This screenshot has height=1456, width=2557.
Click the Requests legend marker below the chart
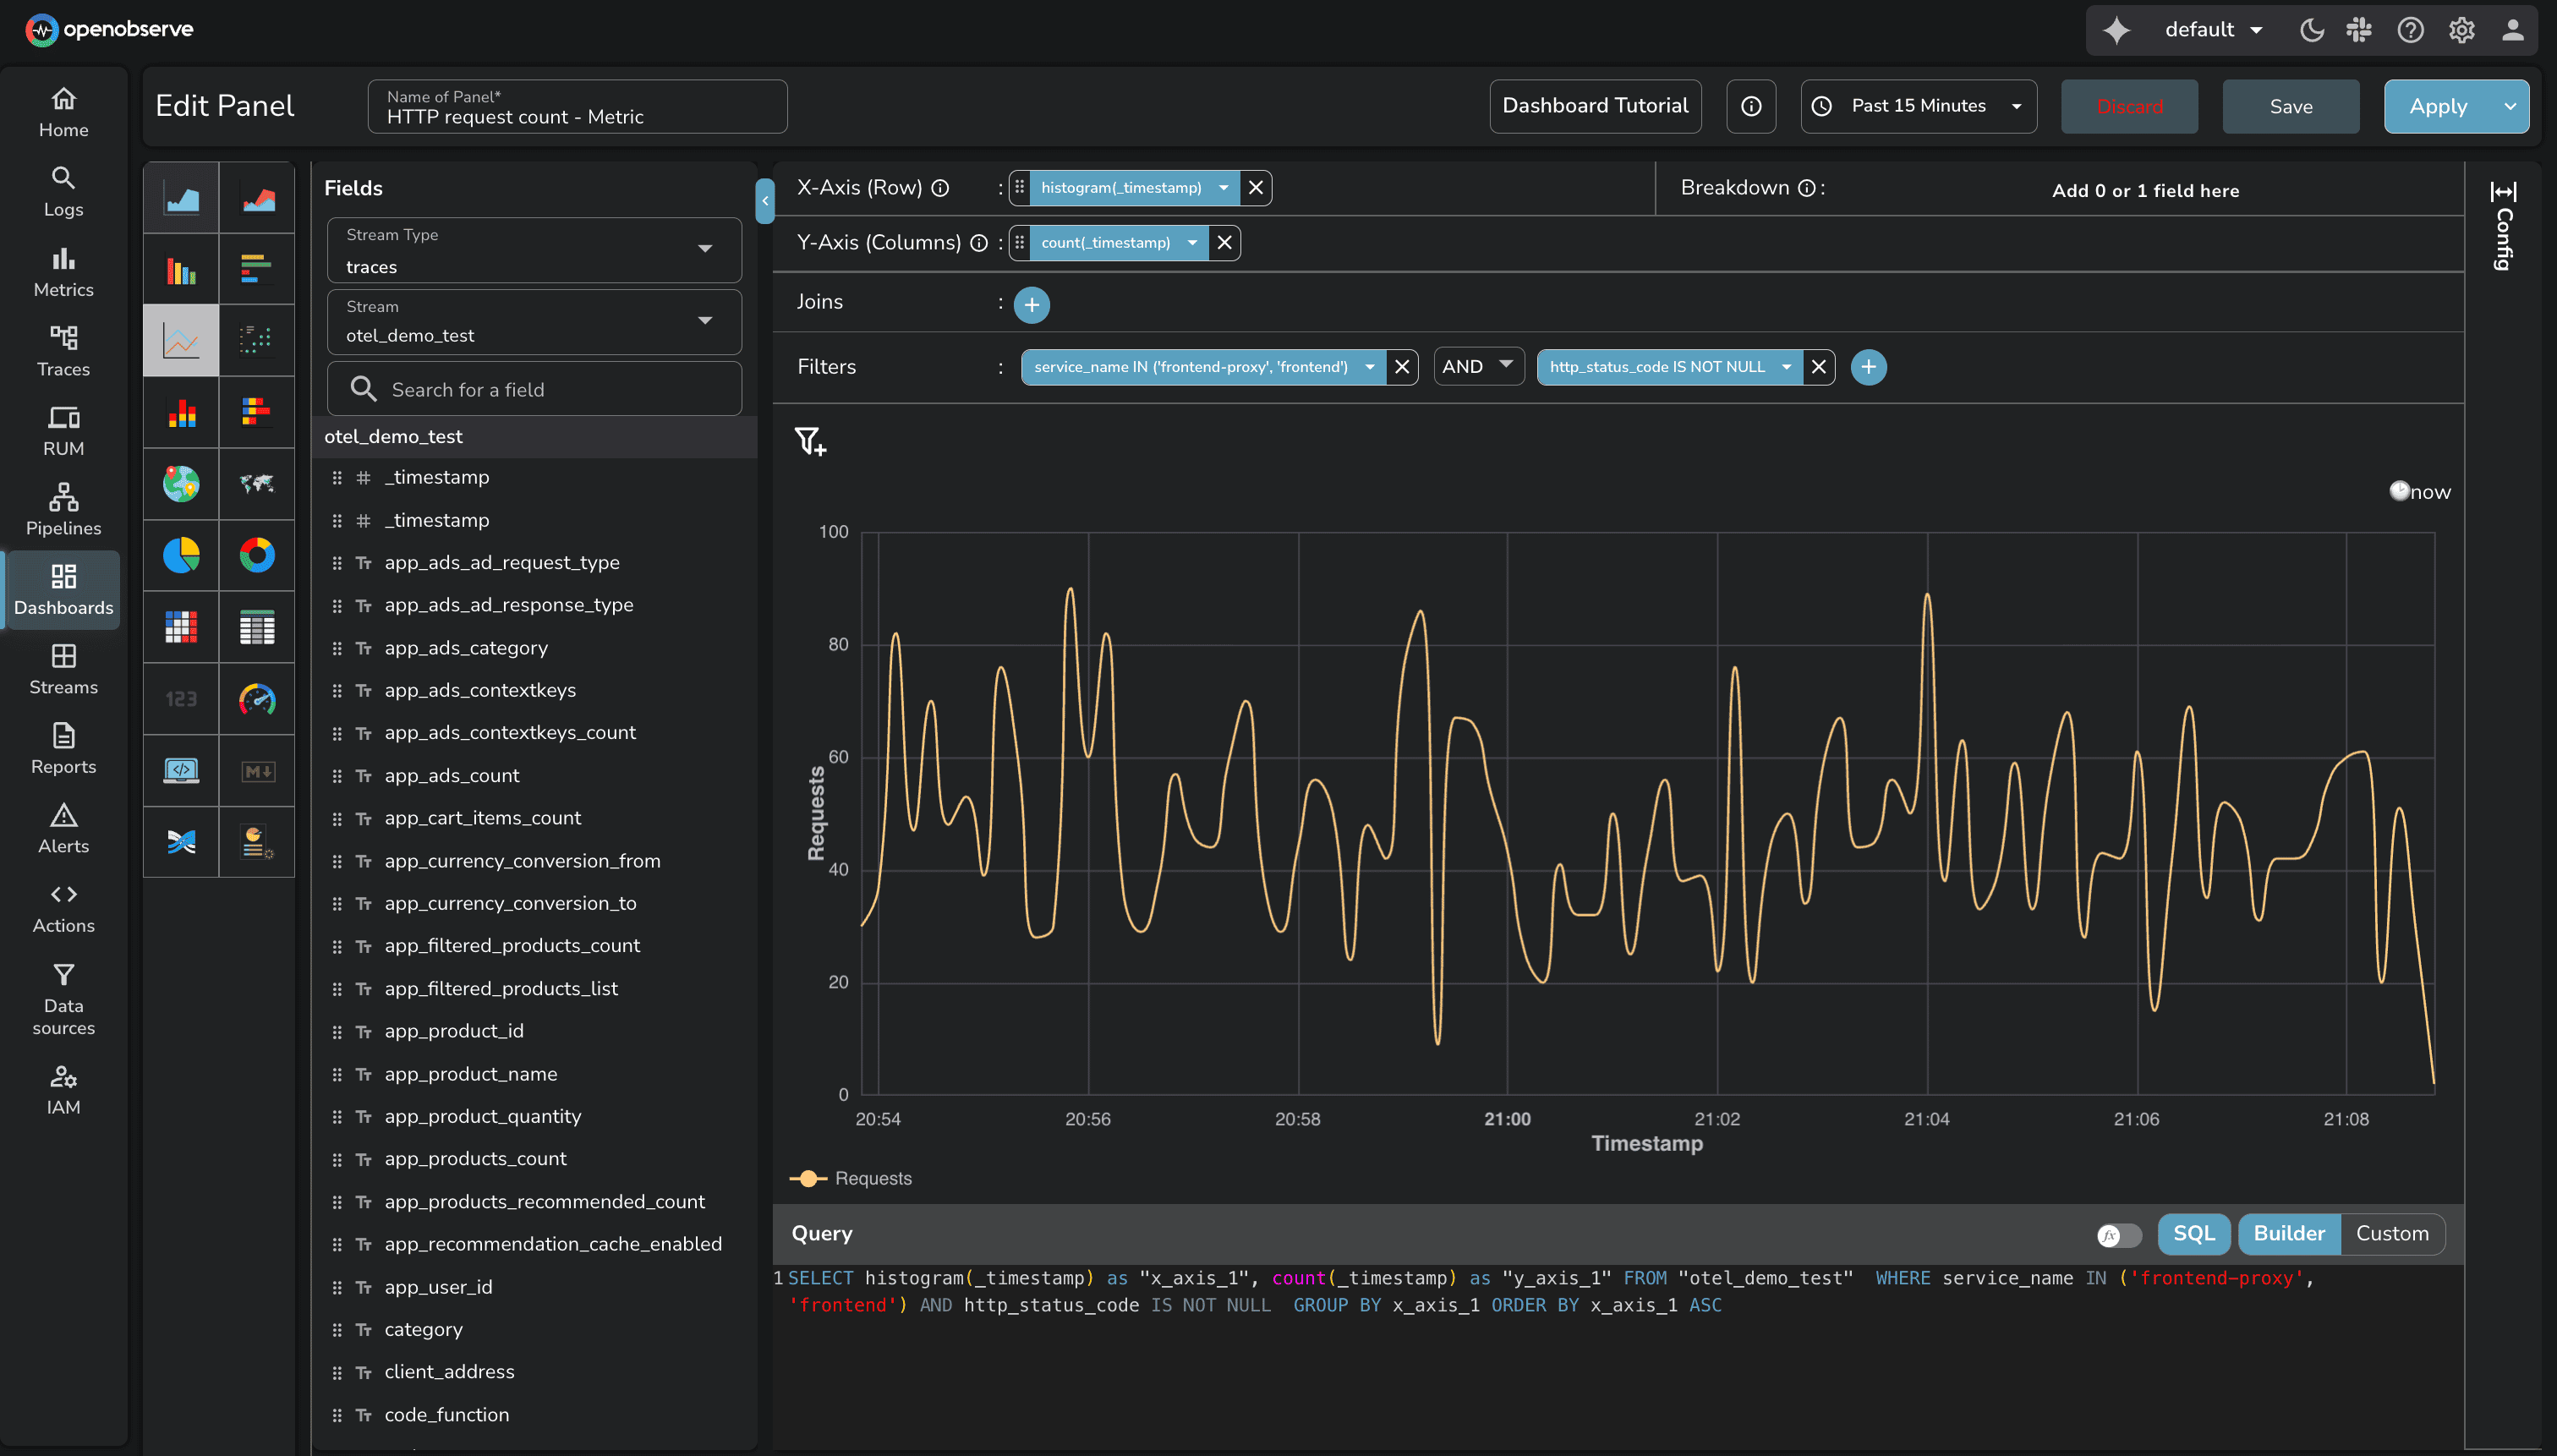click(x=809, y=1178)
